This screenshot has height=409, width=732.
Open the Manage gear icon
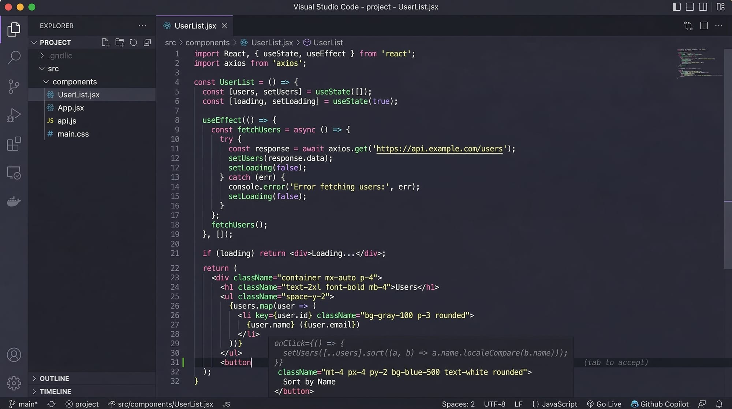click(x=14, y=383)
